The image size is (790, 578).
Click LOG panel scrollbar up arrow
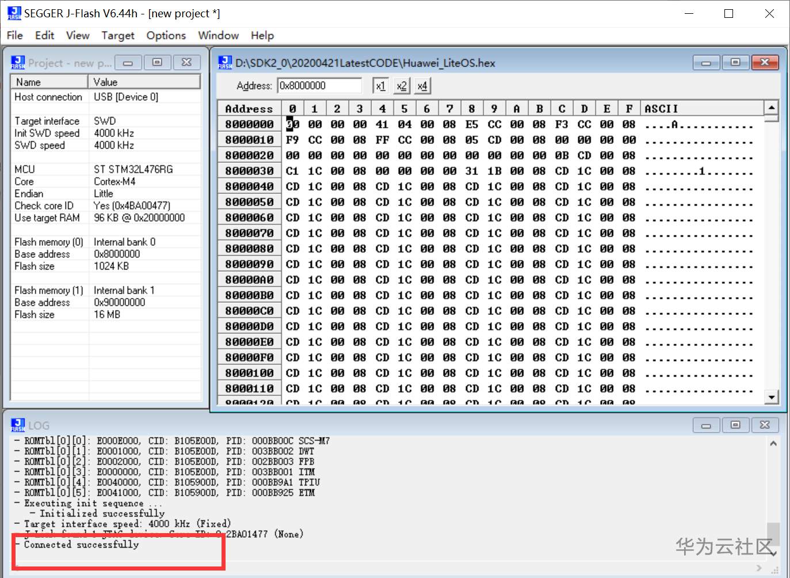pos(773,443)
